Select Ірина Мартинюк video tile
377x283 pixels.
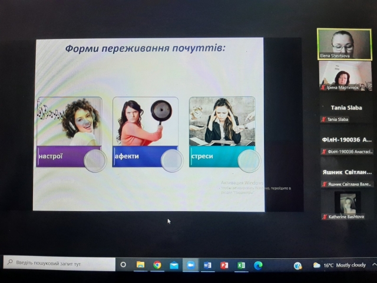click(x=346, y=76)
